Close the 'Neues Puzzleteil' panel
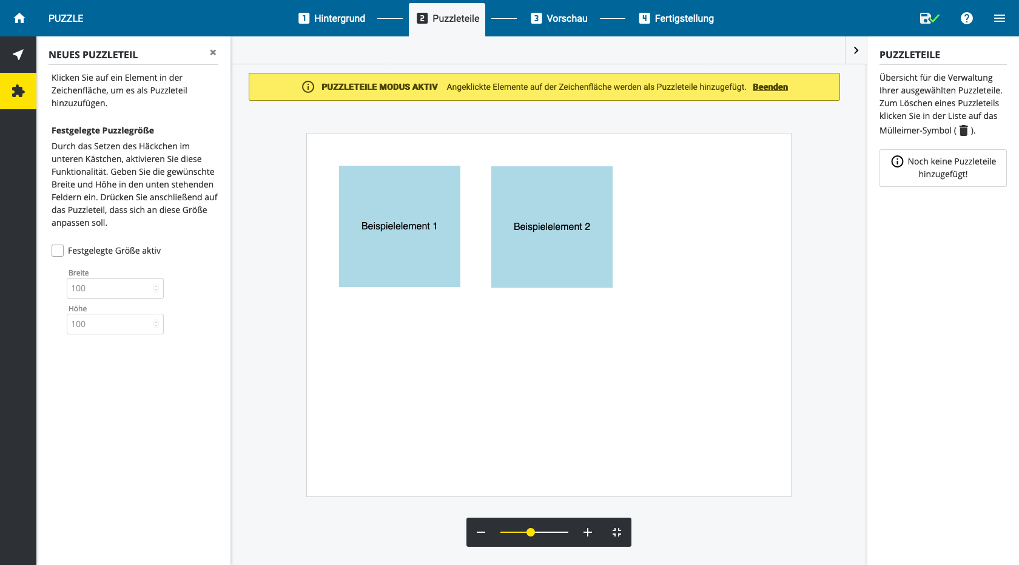The image size is (1019, 565). tap(213, 53)
